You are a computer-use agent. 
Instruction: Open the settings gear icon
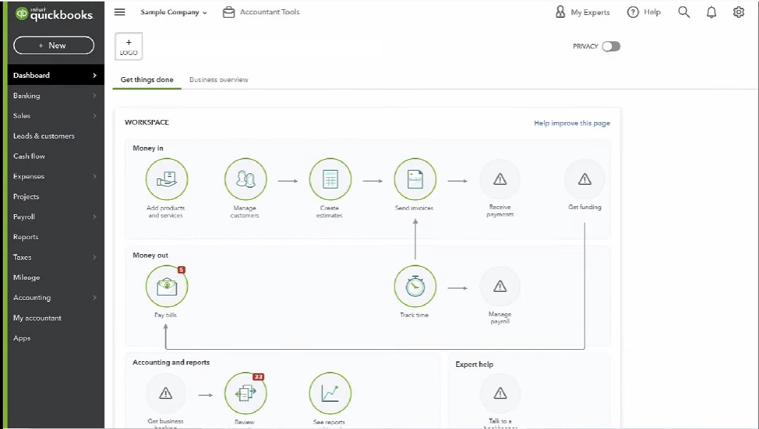738,12
